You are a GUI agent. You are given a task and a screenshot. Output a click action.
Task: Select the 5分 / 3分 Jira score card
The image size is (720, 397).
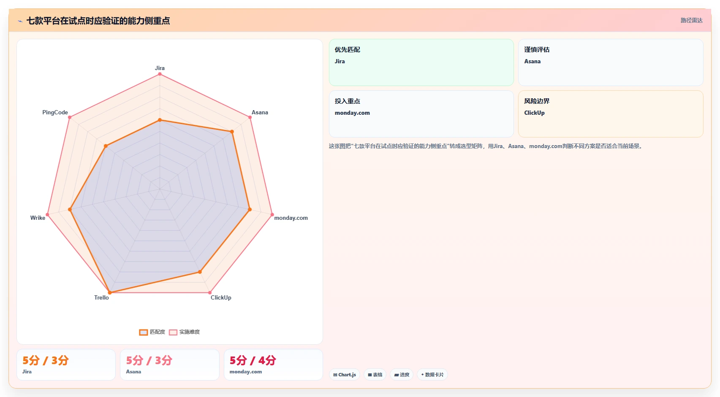(x=66, y=365)
